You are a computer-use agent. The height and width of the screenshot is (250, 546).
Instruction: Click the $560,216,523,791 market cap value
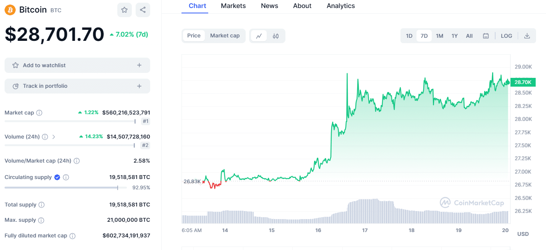pos(126,113)
